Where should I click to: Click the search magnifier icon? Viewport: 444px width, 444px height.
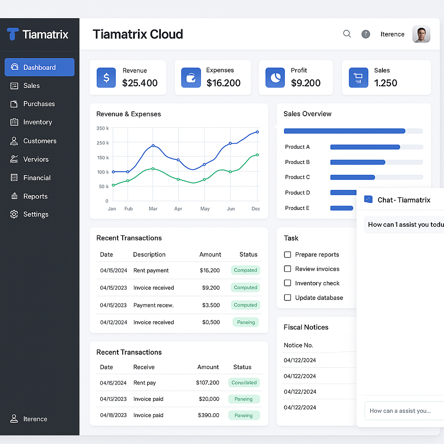pyautogui.click(x=347, y=34)
